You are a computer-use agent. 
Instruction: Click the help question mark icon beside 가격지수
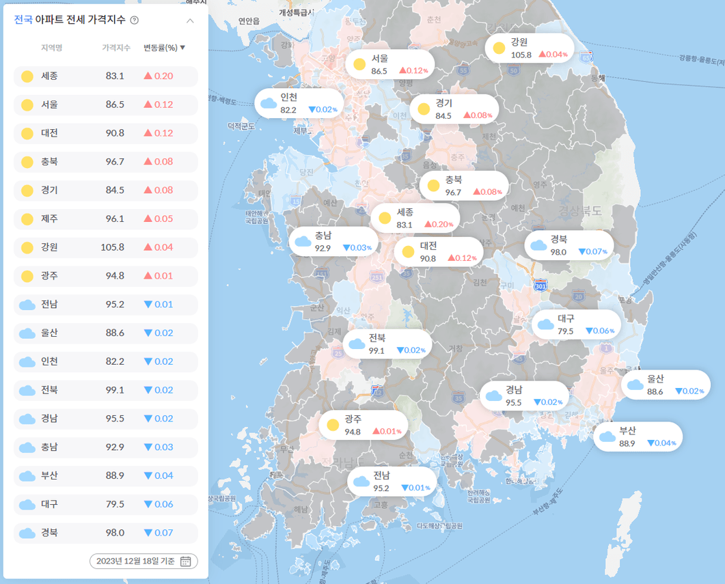point(135,20)
